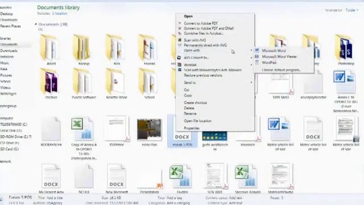Expand the WinRAR submenu
Image resolution: width=364 pixels, height=205 pixels.
215,65
